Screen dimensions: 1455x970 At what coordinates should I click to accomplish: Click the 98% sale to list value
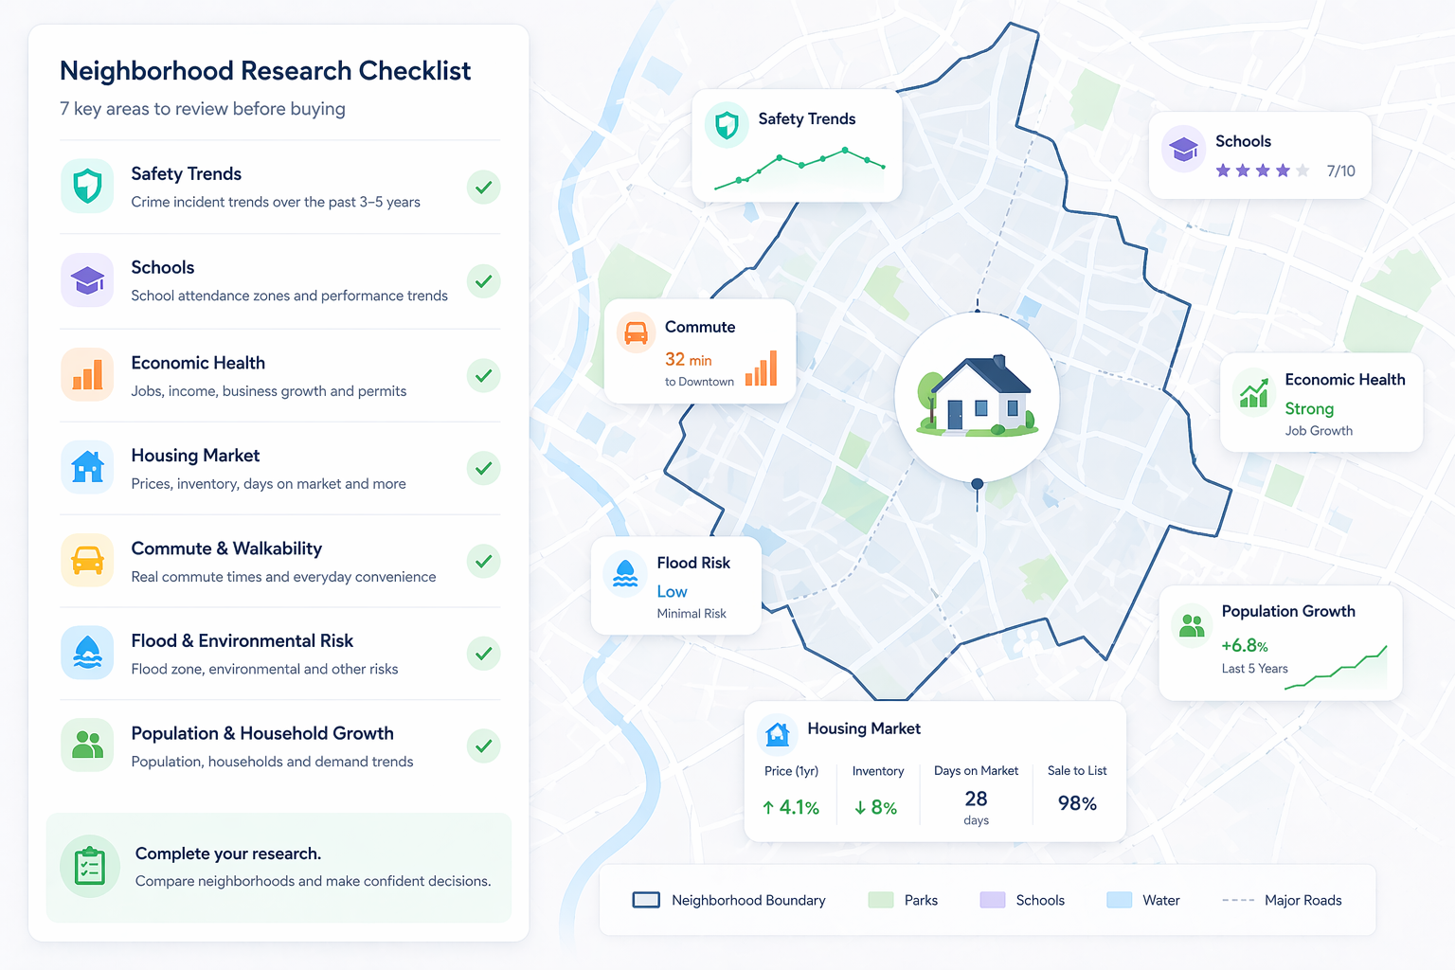[x=1077, y=803]
